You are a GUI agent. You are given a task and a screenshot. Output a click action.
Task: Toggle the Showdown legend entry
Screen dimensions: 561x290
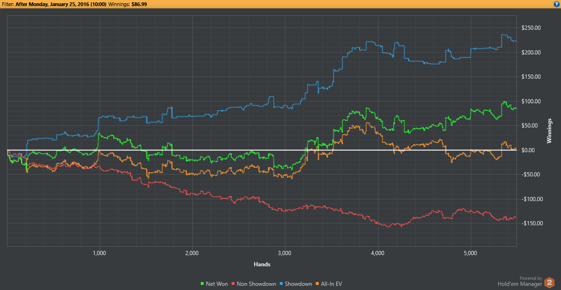295,283
